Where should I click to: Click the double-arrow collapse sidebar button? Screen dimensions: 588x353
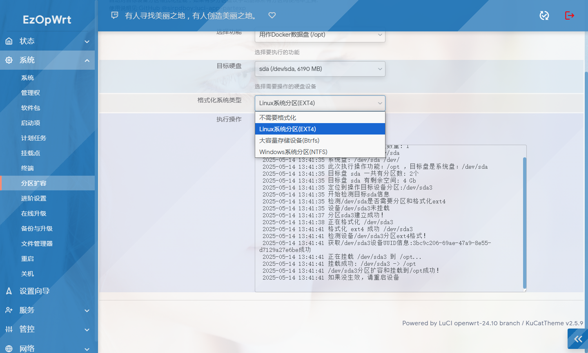point(578,339)
